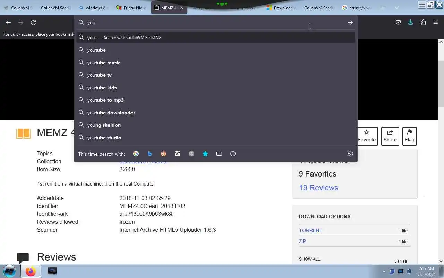Select the 'youtube studio' suggestion

[x=216, y=138]
